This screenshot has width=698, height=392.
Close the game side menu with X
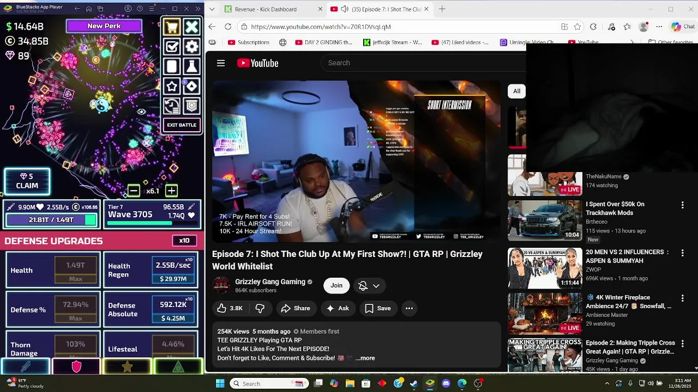pyautogui.click(x=192, y=27)
